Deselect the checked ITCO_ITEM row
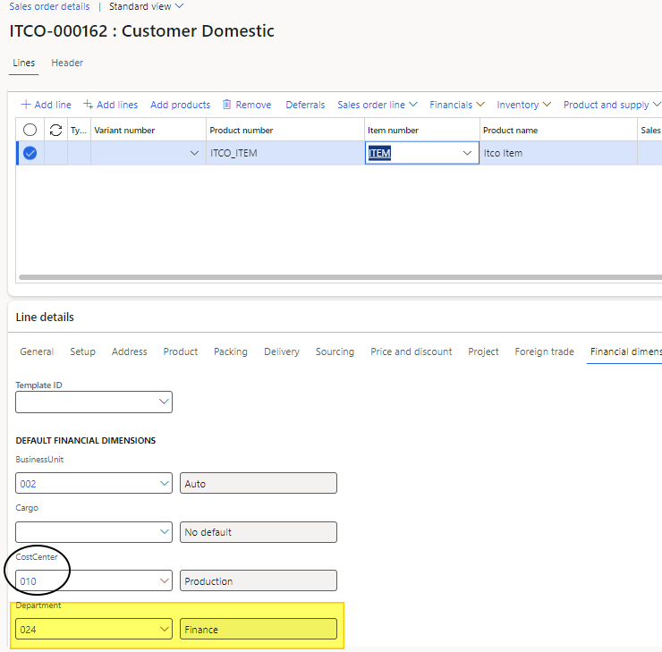 click(30, 153)
